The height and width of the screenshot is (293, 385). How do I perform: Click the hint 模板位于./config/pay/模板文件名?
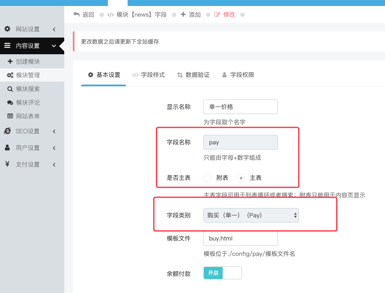point(249,254)
